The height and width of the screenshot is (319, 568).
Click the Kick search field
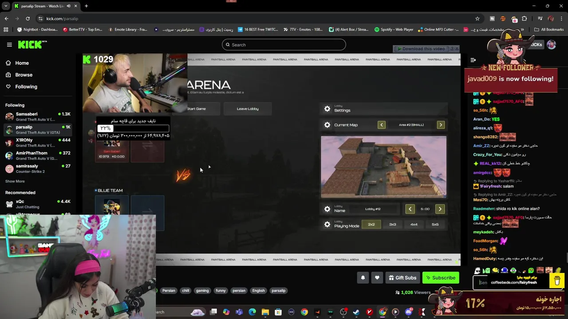284,45
